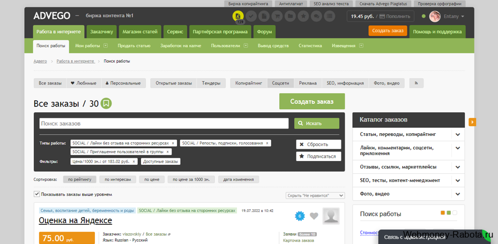
Task: Open the 'Оценка на Яндексе' order title
Action: [x=76, y=220]
